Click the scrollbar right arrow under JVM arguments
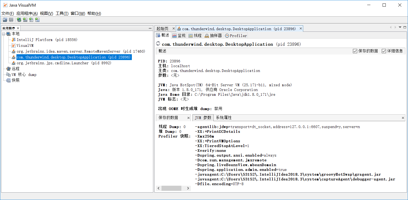This screenshot has width=408, height=200. 188,188
